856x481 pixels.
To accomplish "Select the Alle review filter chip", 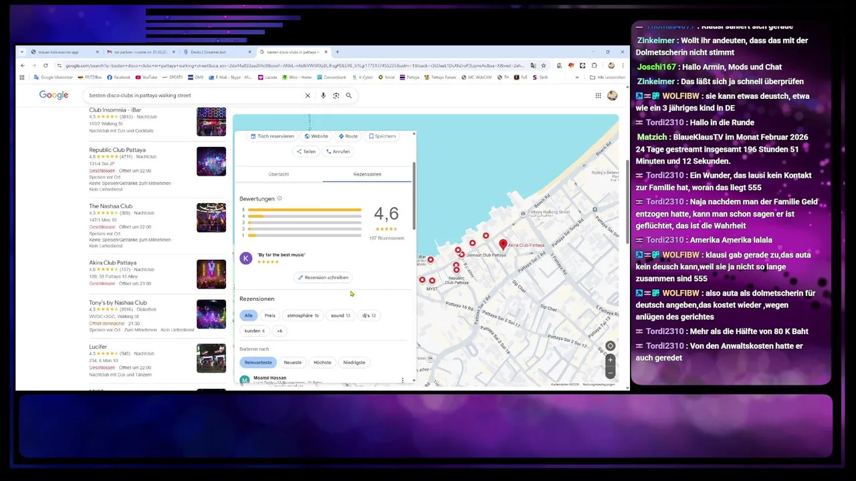I will pos(248,315).
